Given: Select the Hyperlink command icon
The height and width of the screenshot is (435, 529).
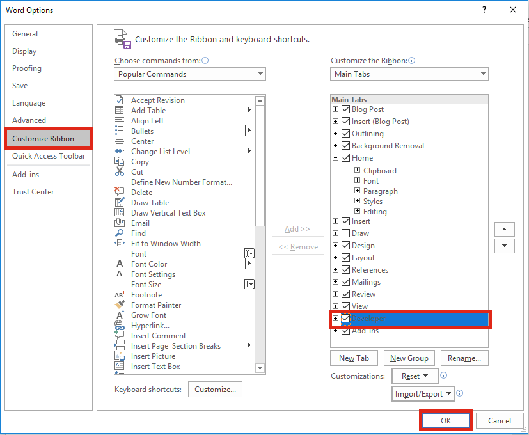Looking at the screenshot, I should pyautogui.click(x=121, y=326).
